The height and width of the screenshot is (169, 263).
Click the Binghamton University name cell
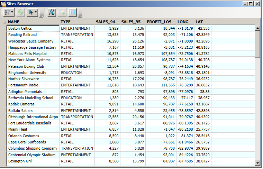click(33, 73)
